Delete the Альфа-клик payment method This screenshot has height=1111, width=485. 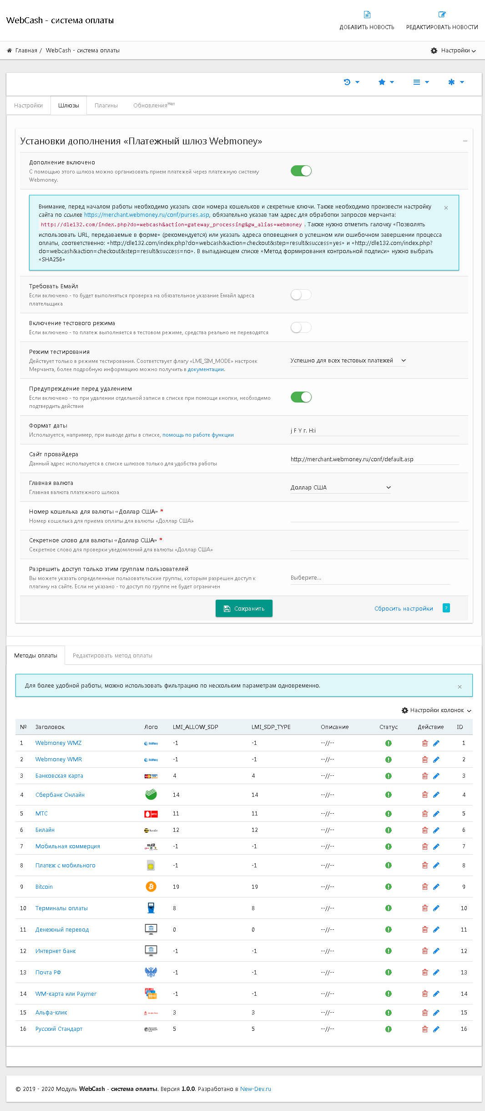tap(425, 1013)
